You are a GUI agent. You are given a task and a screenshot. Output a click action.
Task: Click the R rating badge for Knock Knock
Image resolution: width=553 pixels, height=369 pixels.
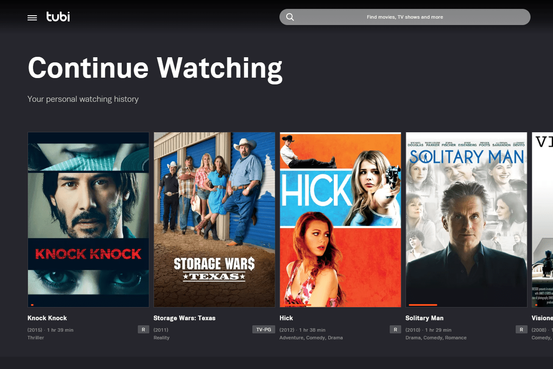(x=143, y=330)
